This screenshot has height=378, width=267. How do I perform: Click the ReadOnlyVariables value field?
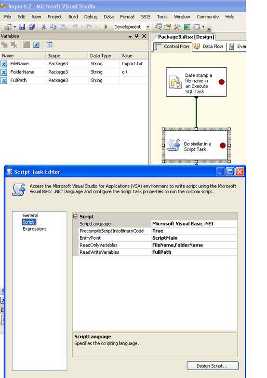click(194, 245)
